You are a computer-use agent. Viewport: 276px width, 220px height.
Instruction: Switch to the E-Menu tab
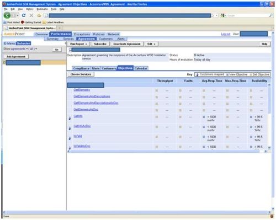click(9, 44)
